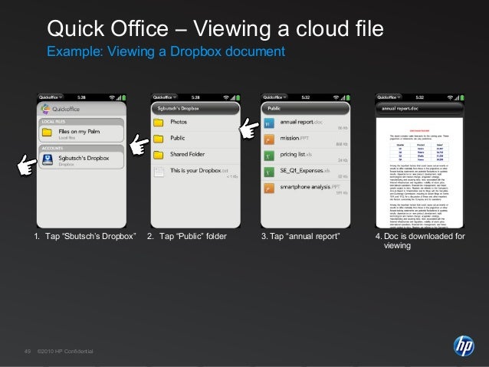Click the opened annual report document page

pos(419,172)
